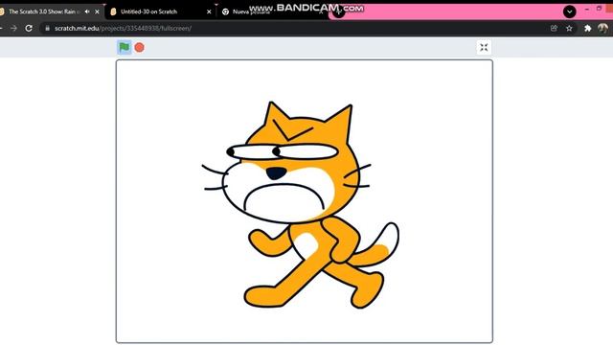This screenshot has height=345, width=613.
Task: Switch to The Scratch 3.0 Show tab
Action: point(43,11)
